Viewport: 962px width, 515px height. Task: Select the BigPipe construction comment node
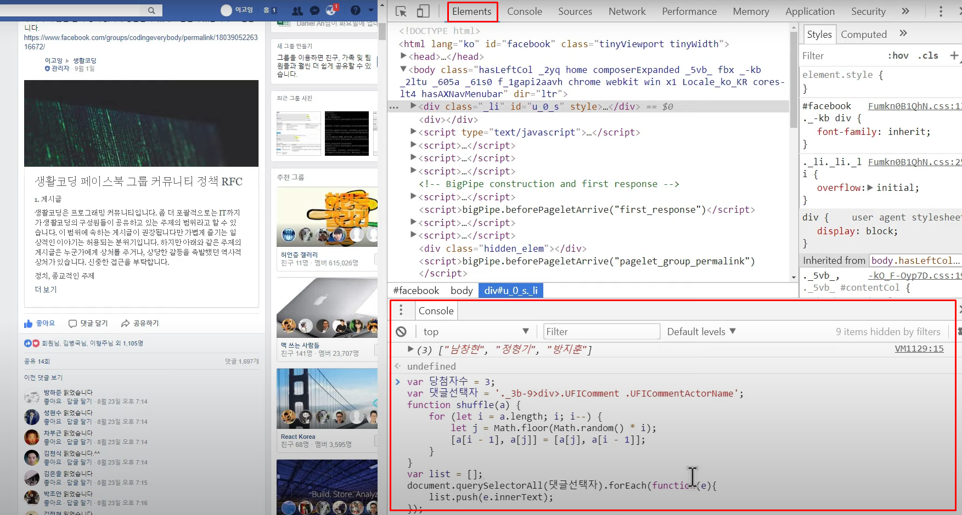point(549,184)
